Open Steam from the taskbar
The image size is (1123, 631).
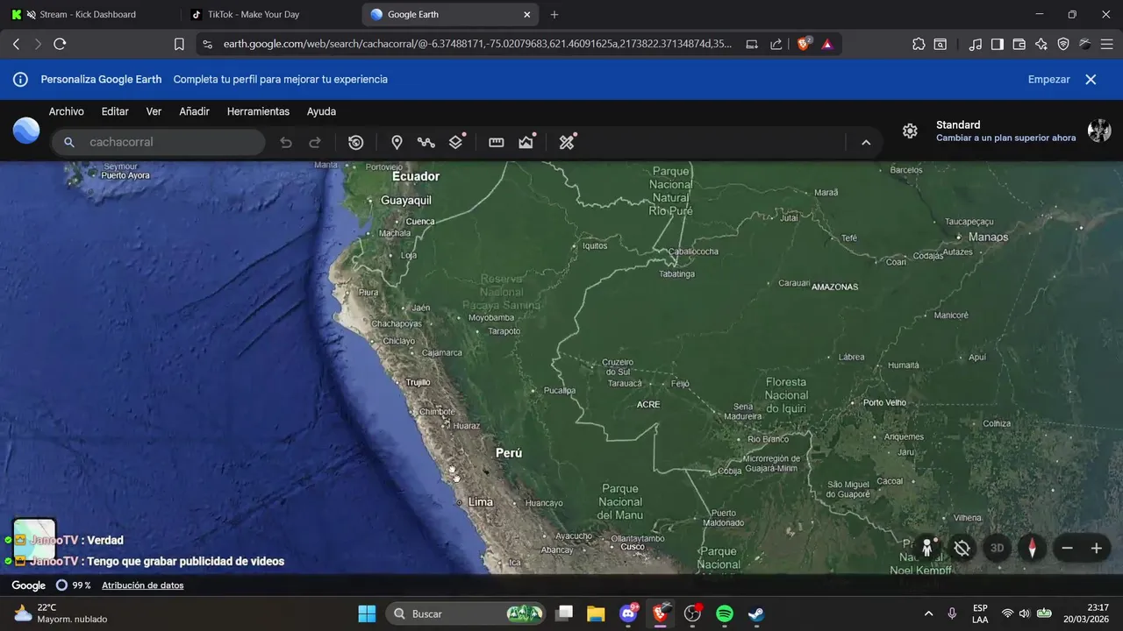[755, 613]
